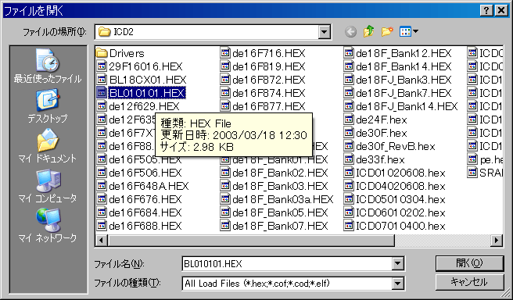Open the Drivers folder
513x300 pixels.
(x=120, y=53)
